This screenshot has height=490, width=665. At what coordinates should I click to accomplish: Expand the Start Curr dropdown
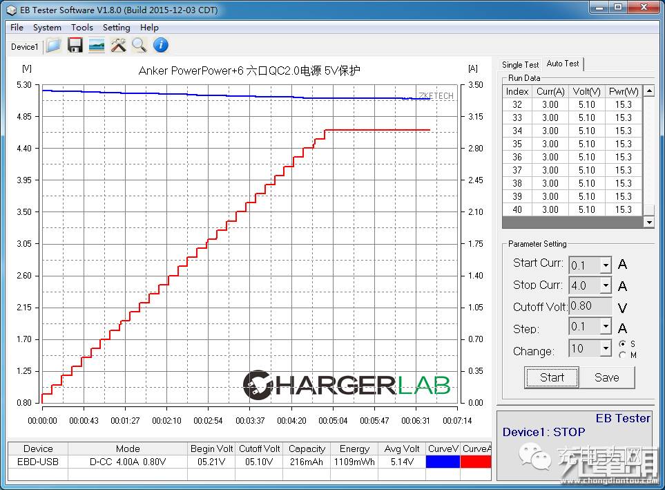coord(606,265)
